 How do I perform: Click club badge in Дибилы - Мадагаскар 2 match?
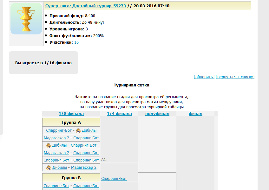click(49, 168)
